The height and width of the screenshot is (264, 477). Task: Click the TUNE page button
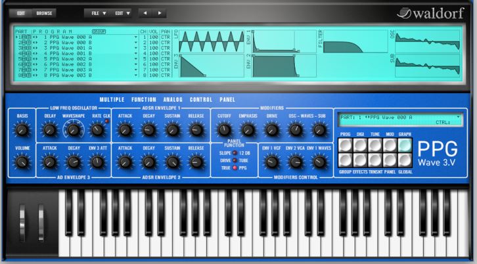(x=375, y=145)
